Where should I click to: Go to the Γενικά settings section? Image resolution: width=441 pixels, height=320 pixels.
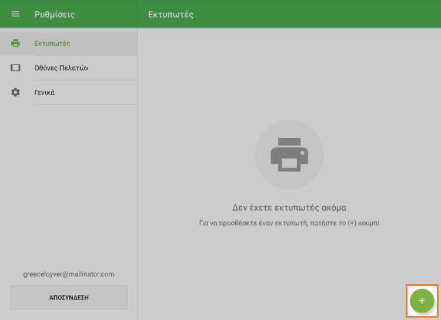coord(45,92)
